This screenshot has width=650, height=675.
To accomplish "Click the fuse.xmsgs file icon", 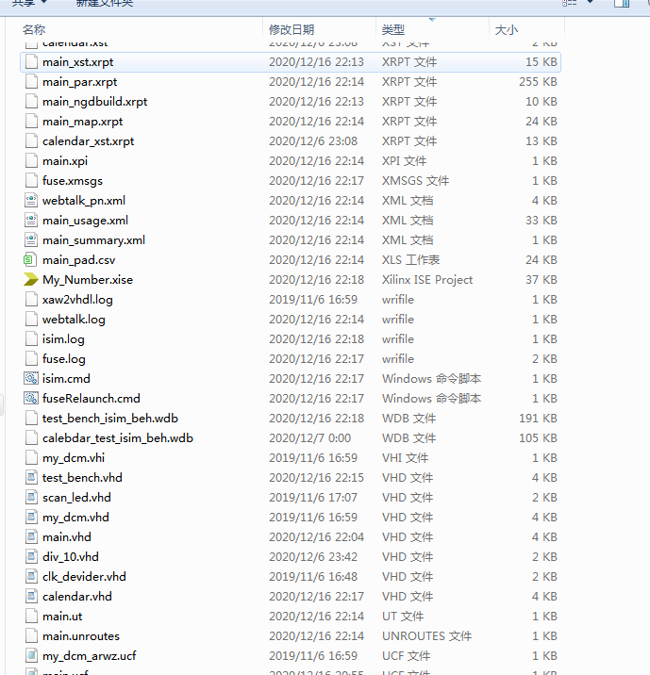I will tap(31, 181).
